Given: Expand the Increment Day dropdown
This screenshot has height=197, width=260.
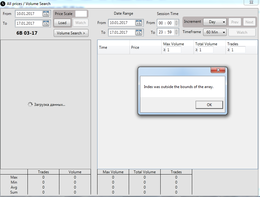Looking at the screenshot, I should tap(224, 22).
